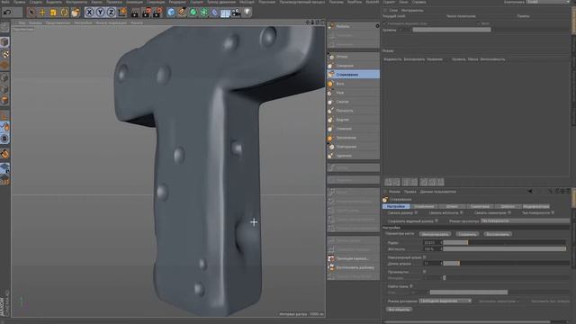Image resolution: width=576 pixels, height=324 pixels.
Task: Toggle the Link Pressure checkbox
Action: pos(462,212)
